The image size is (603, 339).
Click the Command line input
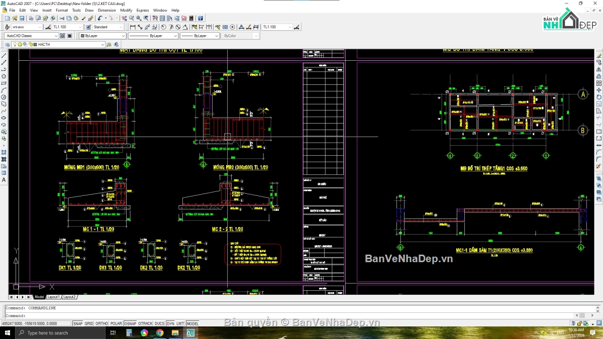tap(289, 316)
